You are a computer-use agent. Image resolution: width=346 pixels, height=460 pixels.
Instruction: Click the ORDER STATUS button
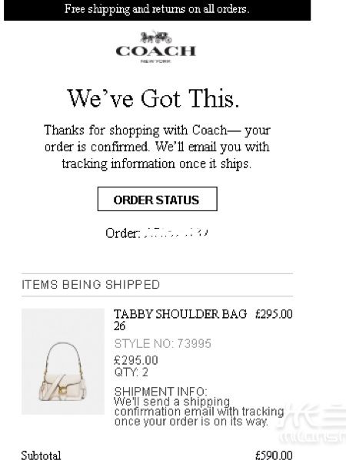[157, 199]
